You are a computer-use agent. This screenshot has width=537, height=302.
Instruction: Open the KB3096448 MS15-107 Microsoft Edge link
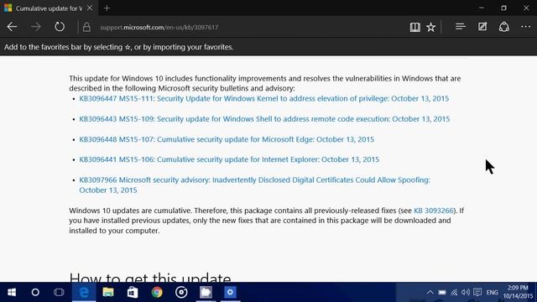227,139
